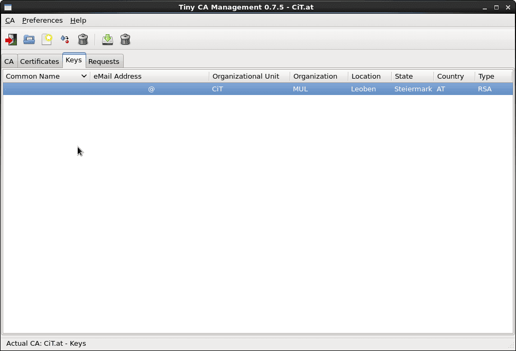Export the key using the green arrow icon
Viewport: 516px width, 351px height.
click(107, 40)
